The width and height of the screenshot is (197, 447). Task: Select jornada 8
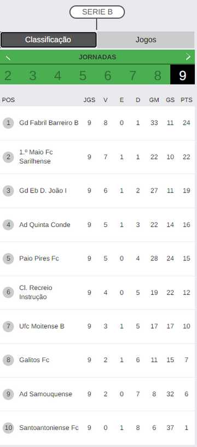(x=158, y=76)
